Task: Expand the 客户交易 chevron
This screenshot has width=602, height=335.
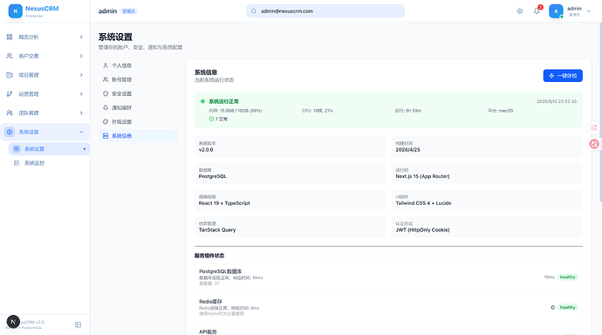Action: [x=81, y=56]
